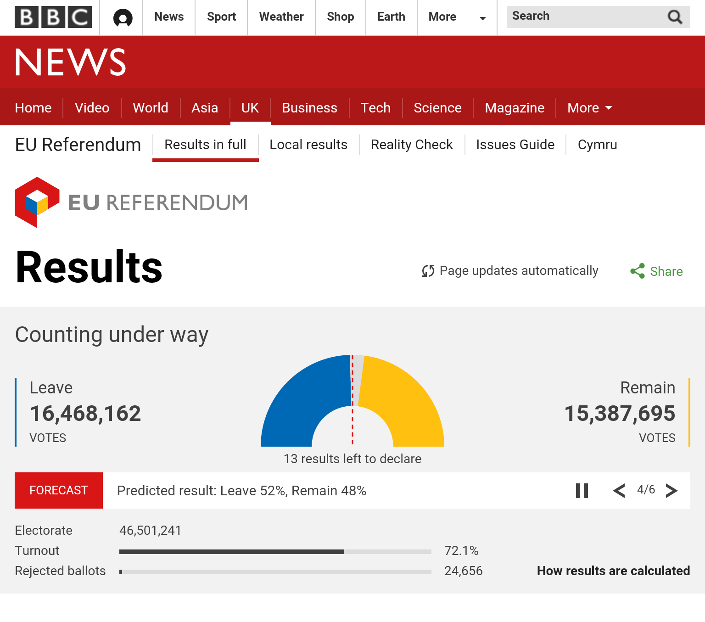Pause the forecast ticker
Image resolution: width=705 pixels, height=622 pixels.
coord(582,491)
